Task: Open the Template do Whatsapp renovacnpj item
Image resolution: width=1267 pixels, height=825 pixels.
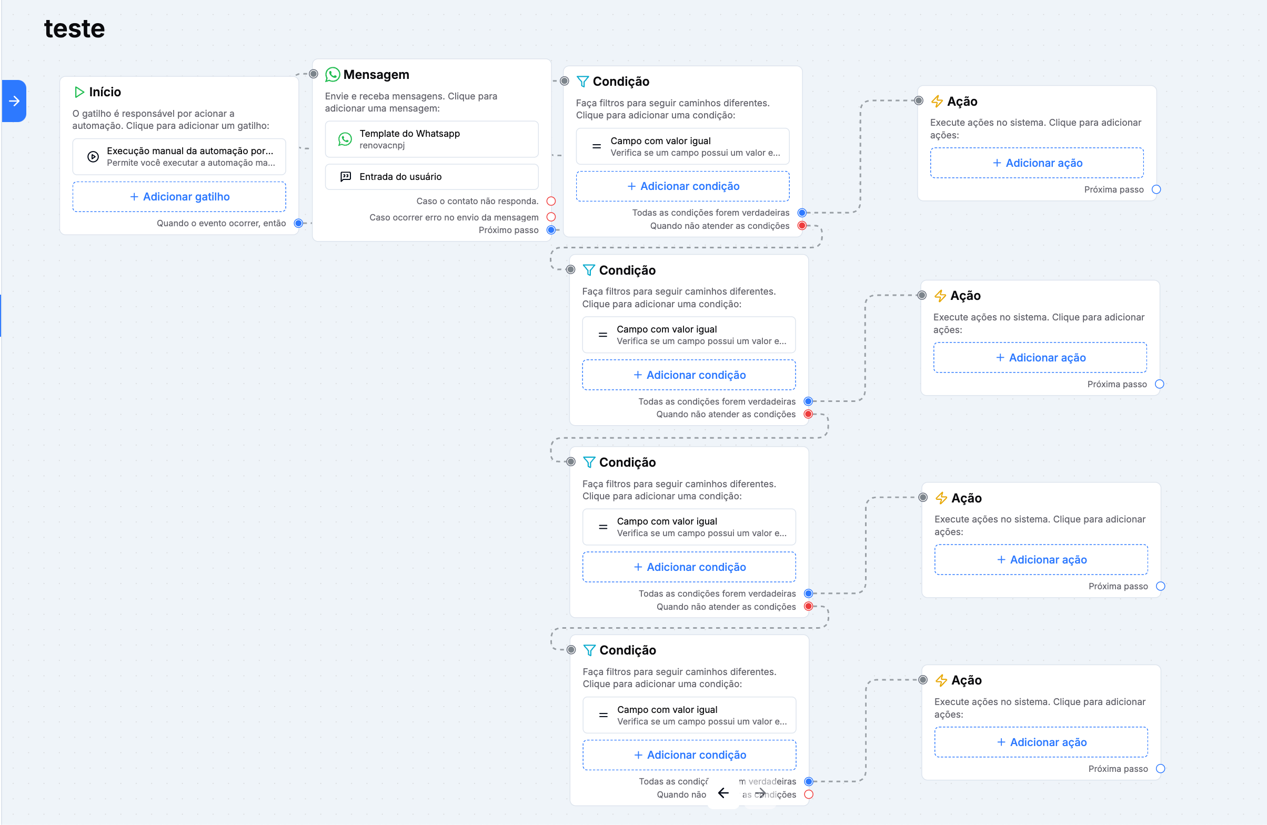Action: pyautogui.click(x=431, y=139)
